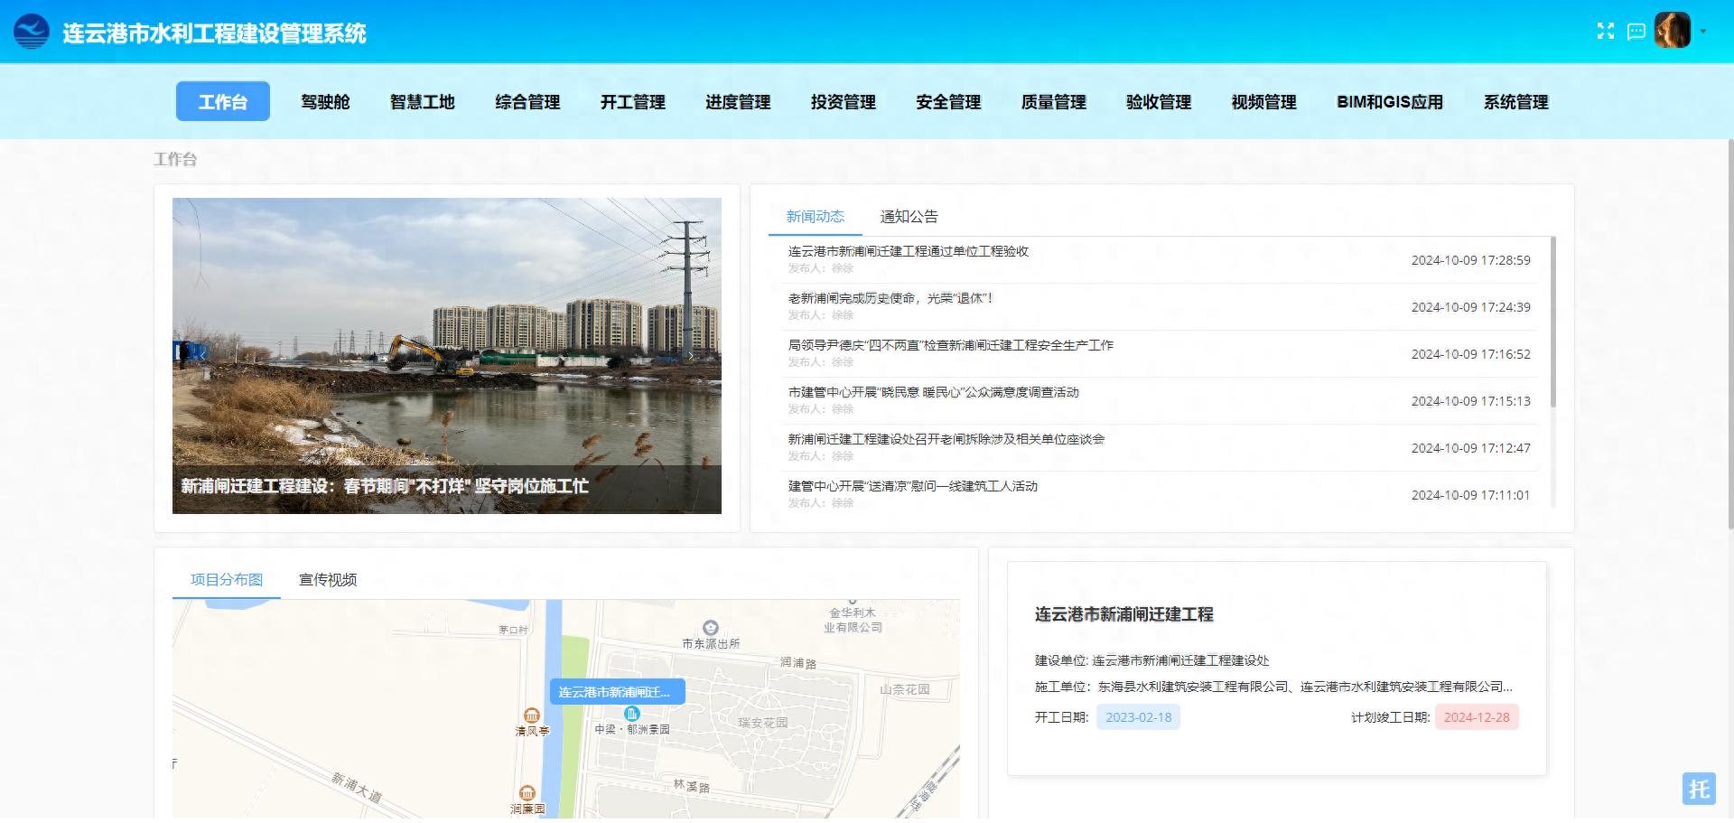Click carousel caption 新浦闸迁建工程建设：春节期间"不打烊"
1734x823 pixels.
385,486
